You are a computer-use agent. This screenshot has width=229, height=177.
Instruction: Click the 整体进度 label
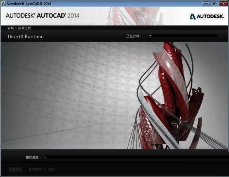[33, 157]
